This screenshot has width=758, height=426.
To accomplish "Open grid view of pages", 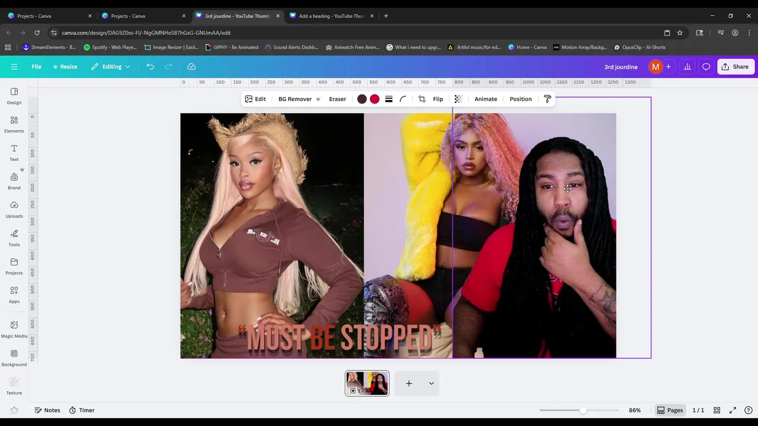I will (x=717, y=410).
